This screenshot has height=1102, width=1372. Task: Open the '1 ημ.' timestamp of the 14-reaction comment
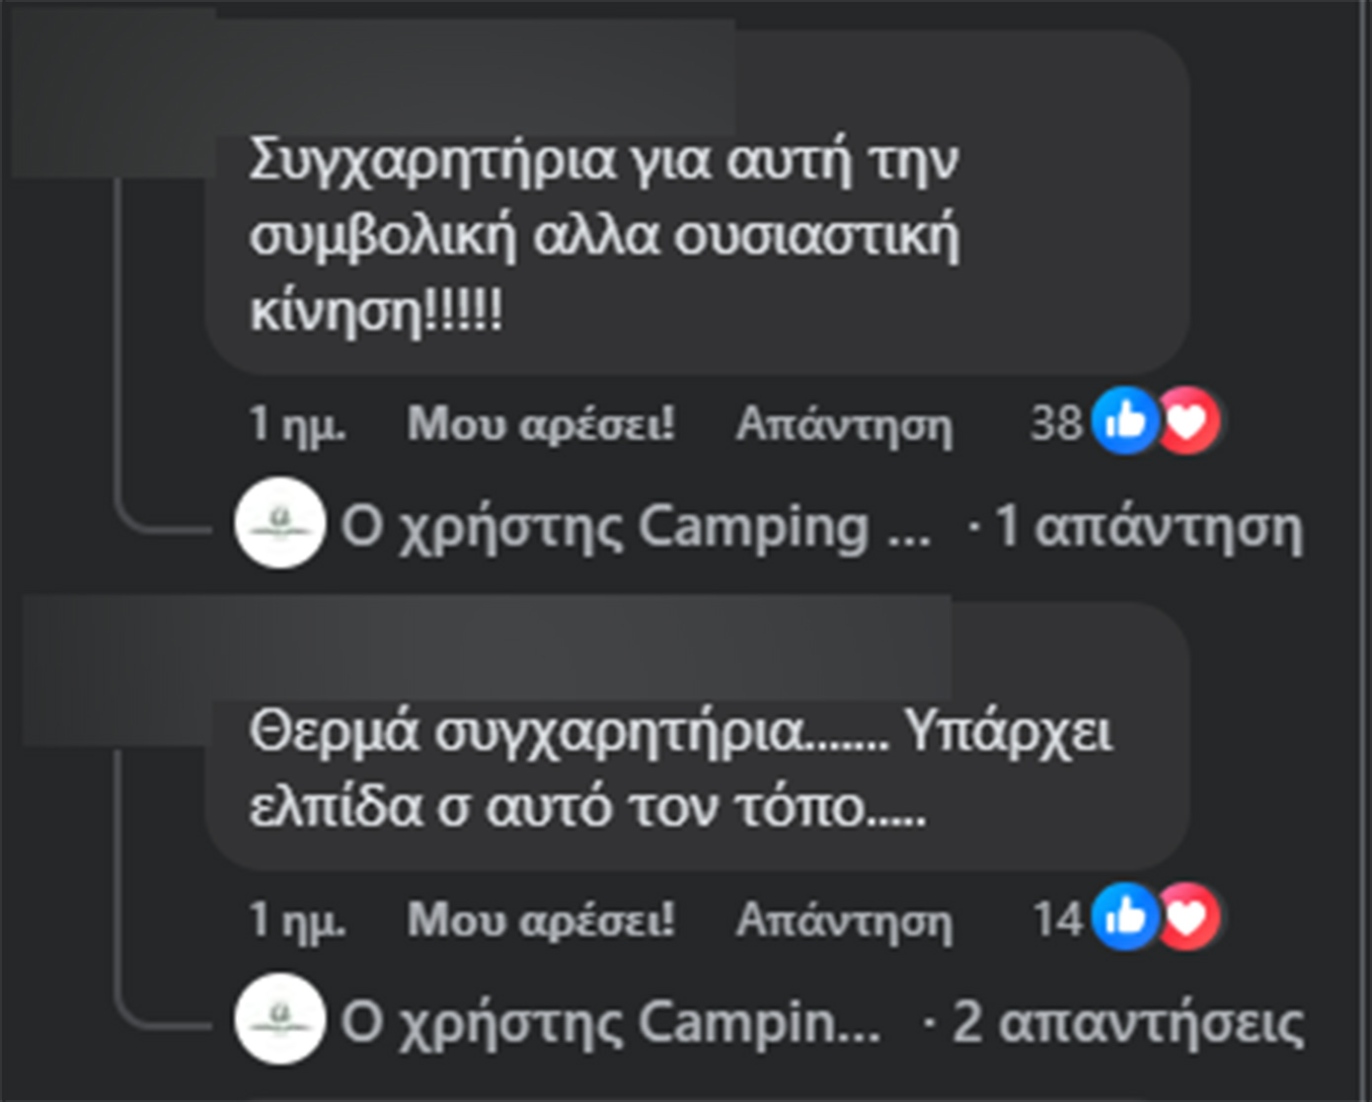tap(297, 920)
